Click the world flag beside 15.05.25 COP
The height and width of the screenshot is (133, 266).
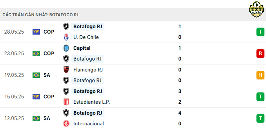point(36,97)
